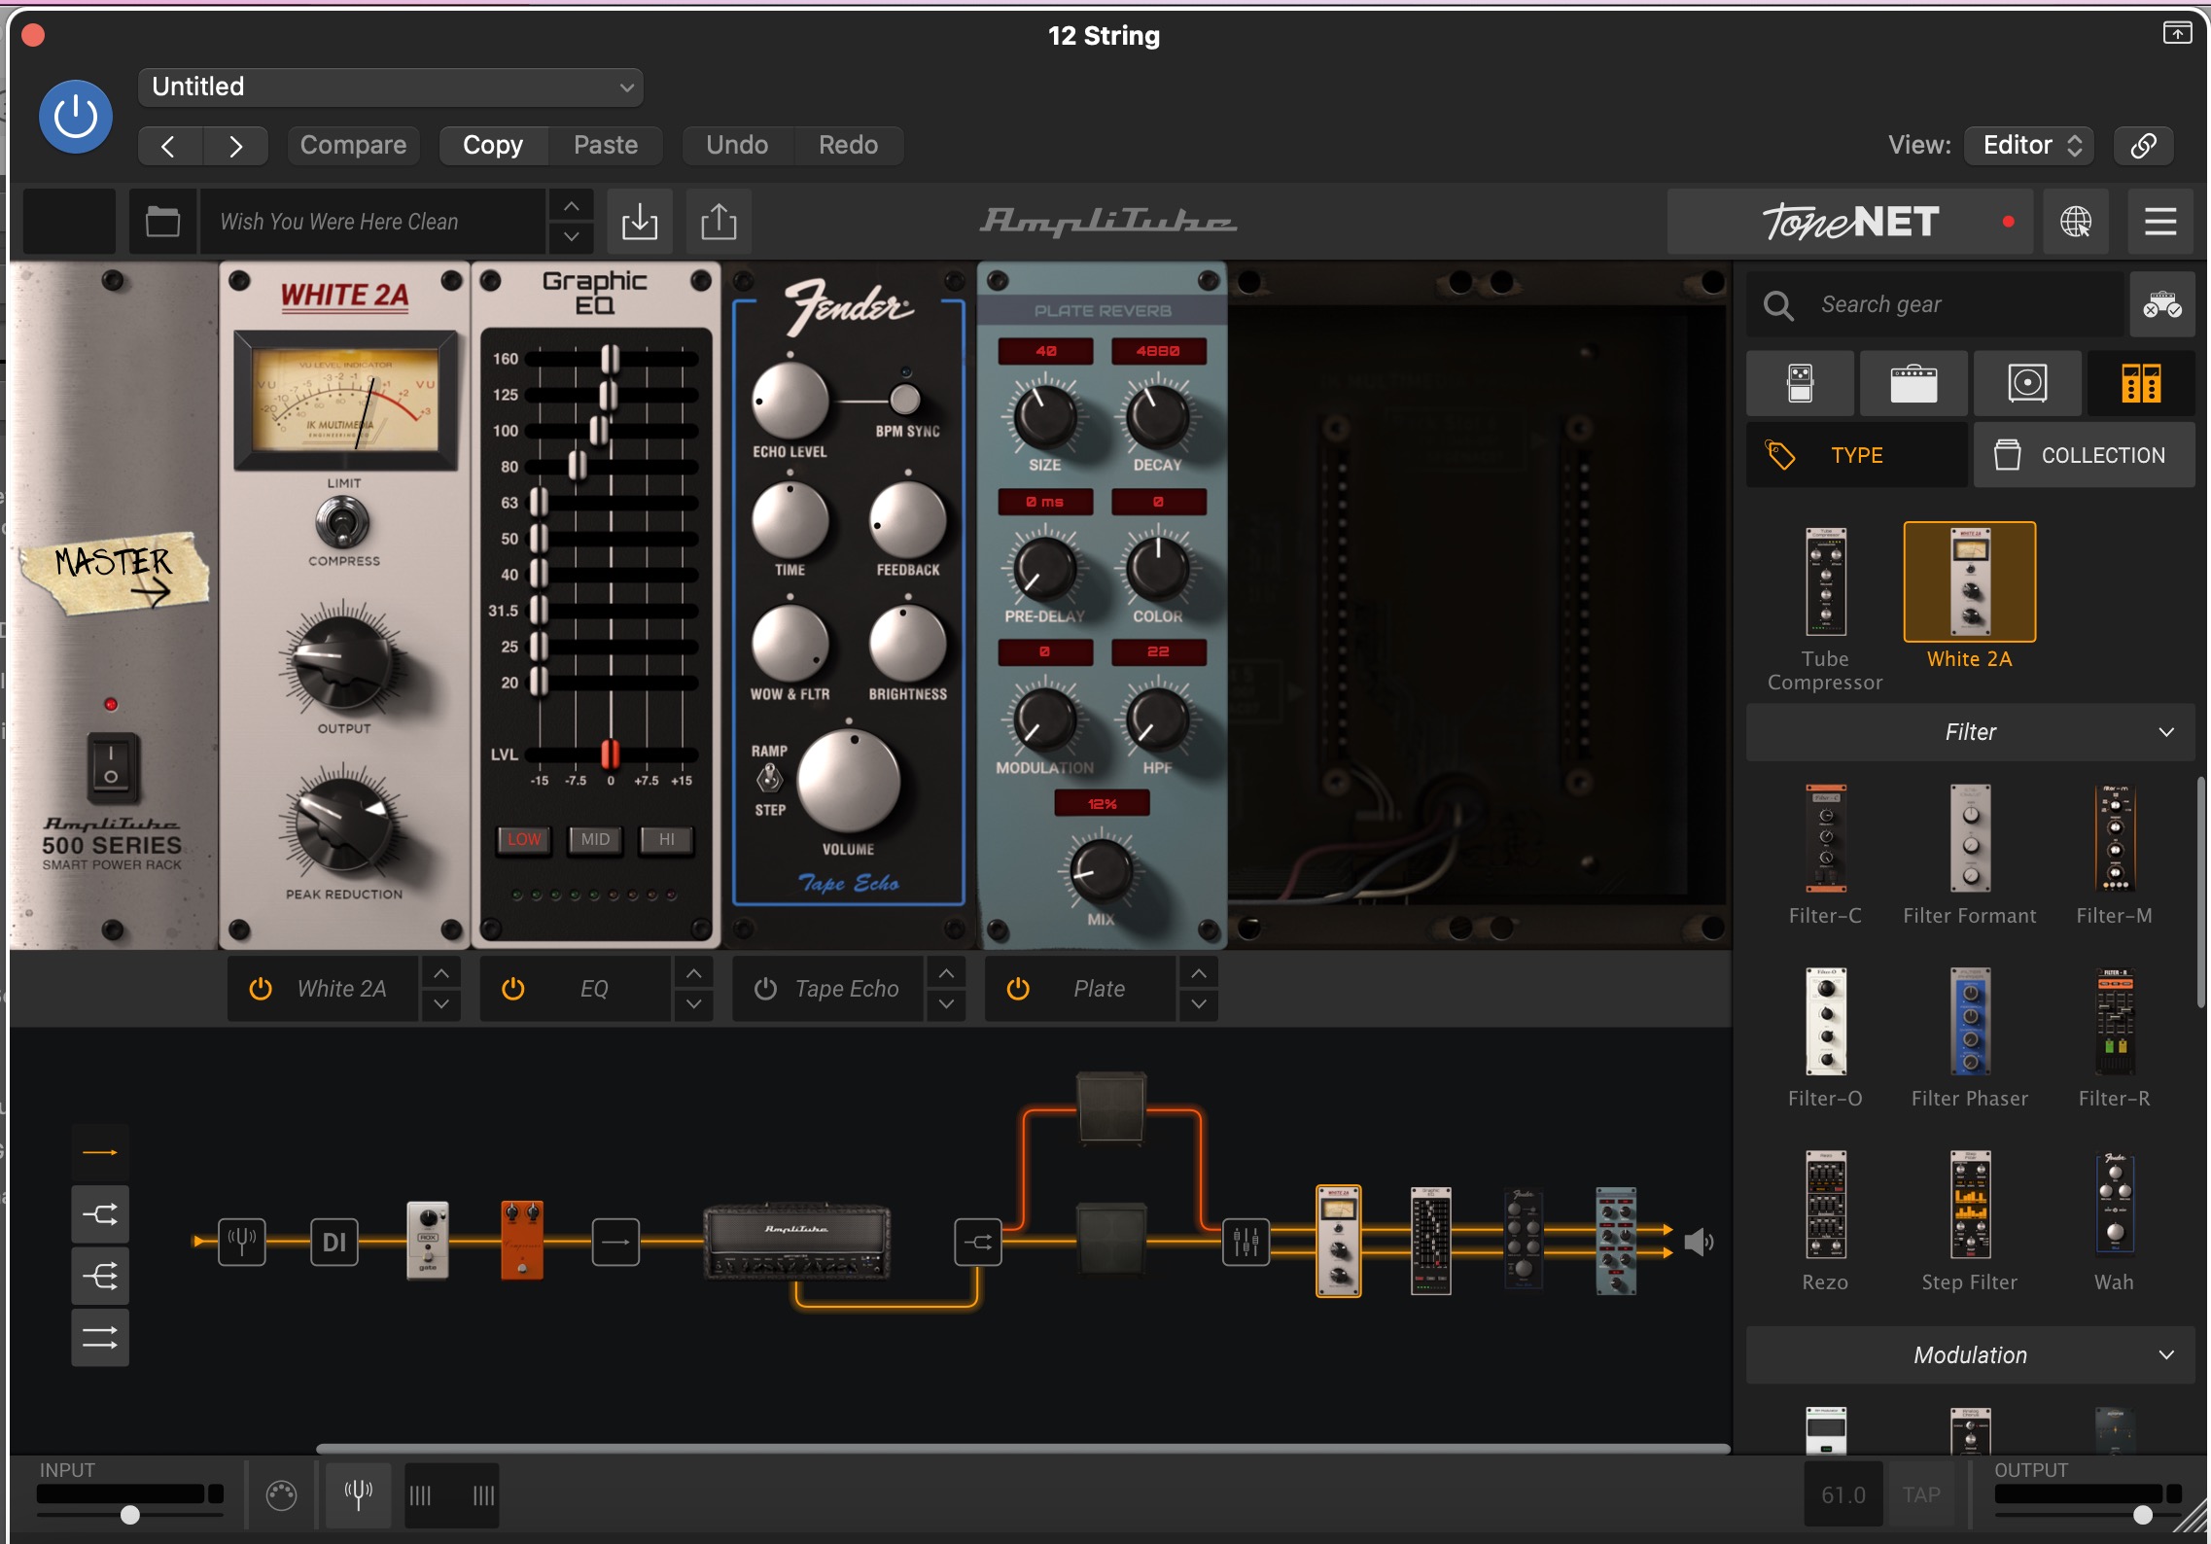This screenshot has width=2211, height=1544.
Task: Click the TAP tempo button
Action: (x=1921, y=1494)
